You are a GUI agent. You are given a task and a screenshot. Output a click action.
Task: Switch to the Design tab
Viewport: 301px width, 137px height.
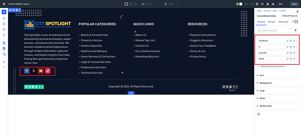(x=272, y=22)
